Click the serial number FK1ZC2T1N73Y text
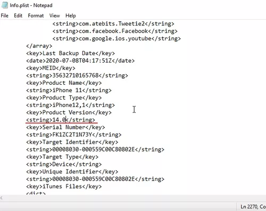Screen dimensions: 266x211 (72, 135)
